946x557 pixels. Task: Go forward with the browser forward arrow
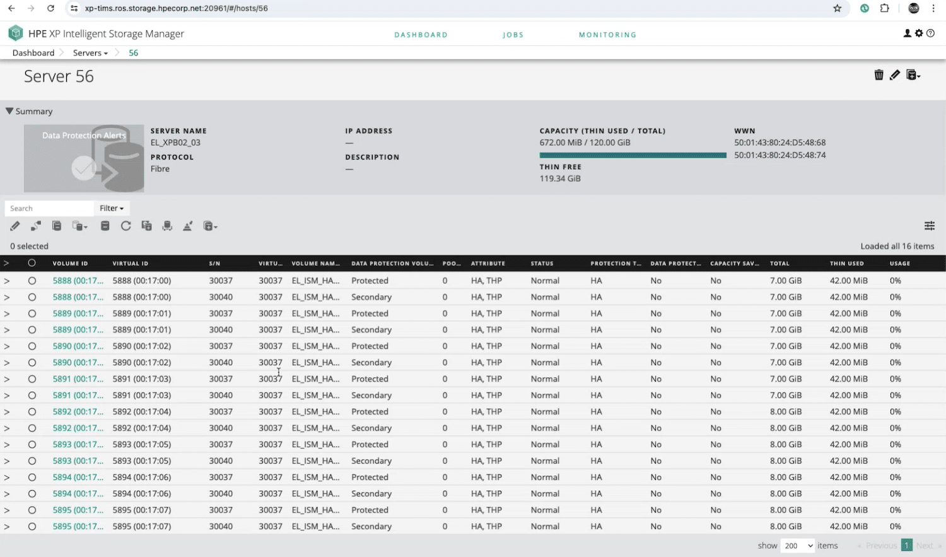tap(31, 8)
